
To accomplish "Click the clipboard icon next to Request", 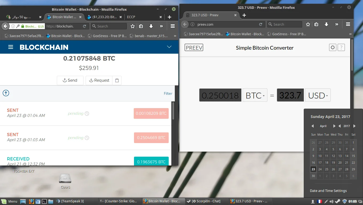I will point(117,80).
